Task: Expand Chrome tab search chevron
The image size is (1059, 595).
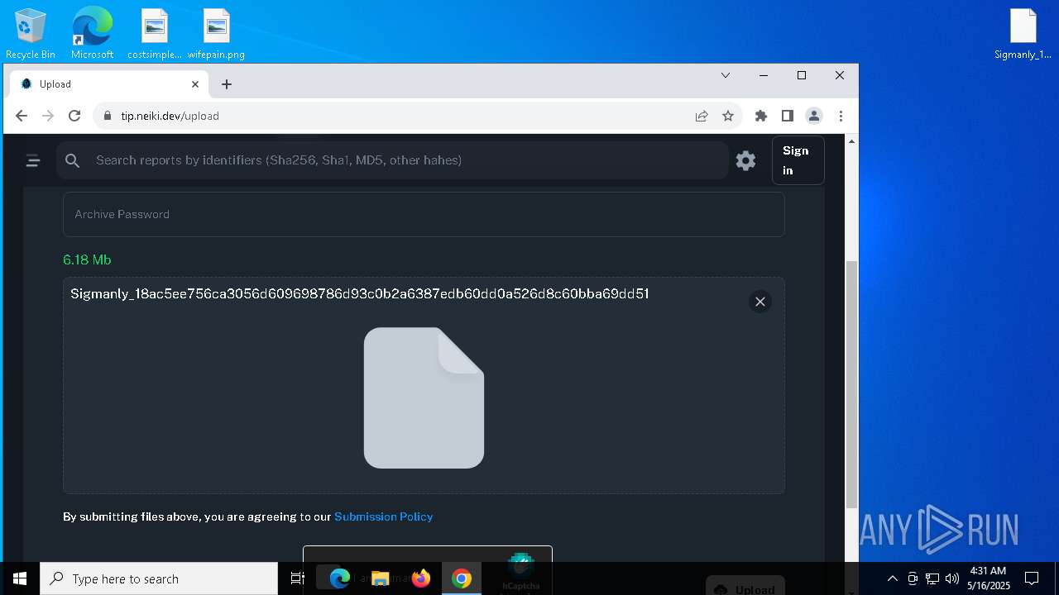Action: point(726,75)
